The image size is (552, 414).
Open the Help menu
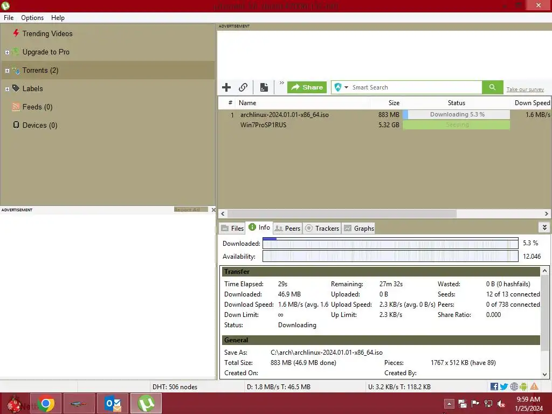(58, 18)
